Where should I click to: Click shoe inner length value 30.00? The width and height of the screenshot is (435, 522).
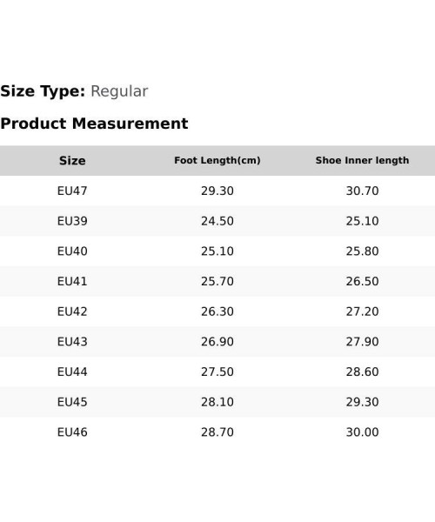click(362, 432)
